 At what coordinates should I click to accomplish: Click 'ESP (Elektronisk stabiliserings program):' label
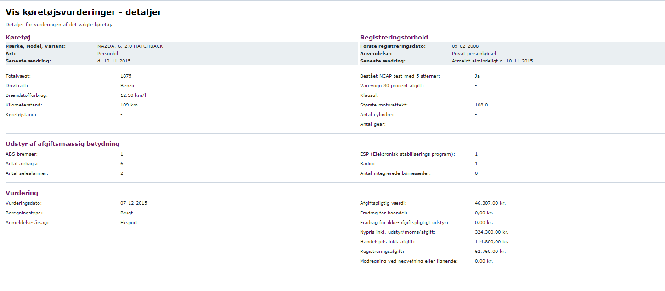(x=408, y=154)
